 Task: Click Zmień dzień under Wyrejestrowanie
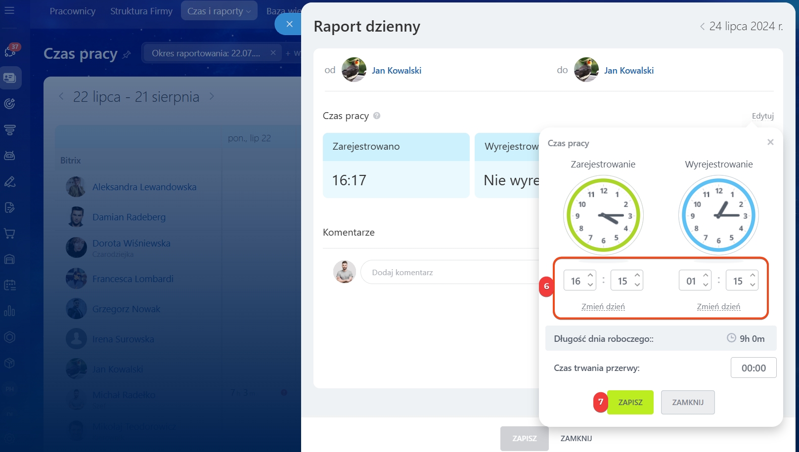click(x=718, y=307)
